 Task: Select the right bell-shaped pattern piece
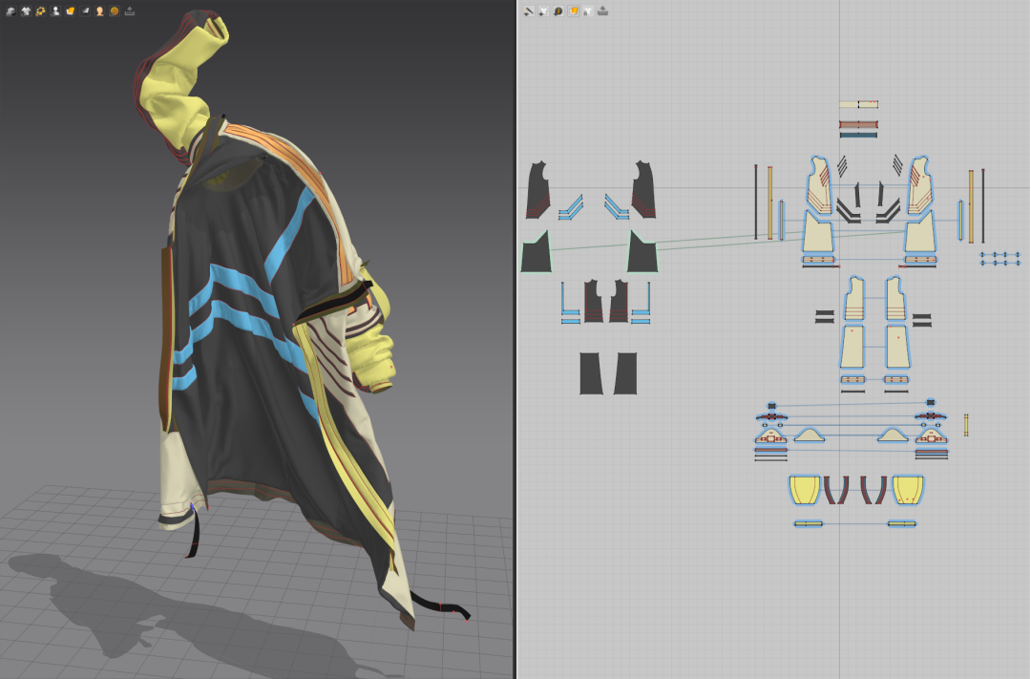coord(893,435)
